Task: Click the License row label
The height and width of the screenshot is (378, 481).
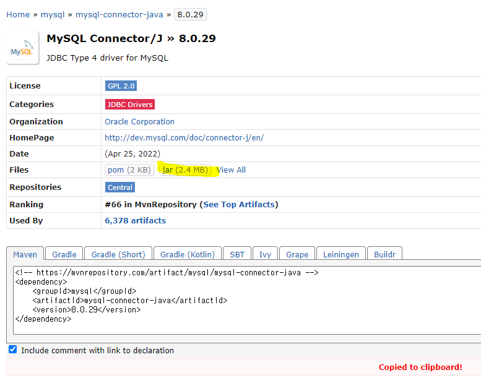Action: [x=25, y=86]
